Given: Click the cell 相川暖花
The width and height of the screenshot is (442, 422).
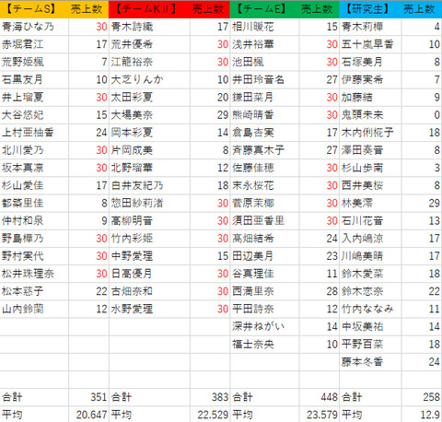Looking at the screenshot, I should click(x=264, y=27).
